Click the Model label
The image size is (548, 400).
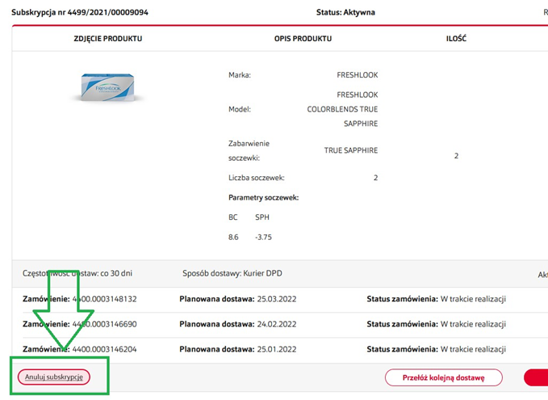coord(240,110)
